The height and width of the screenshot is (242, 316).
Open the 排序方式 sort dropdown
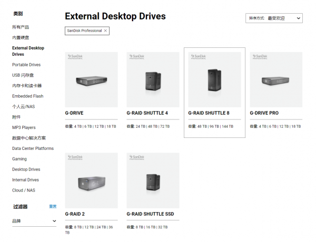tap(274, 18)
